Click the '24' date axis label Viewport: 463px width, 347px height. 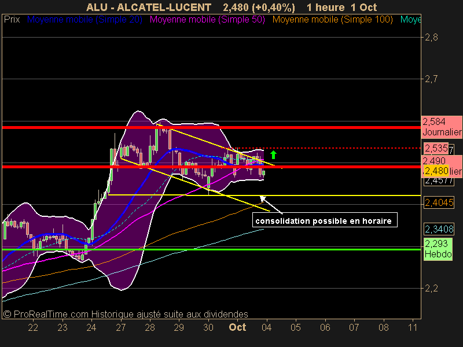point(91,327)
